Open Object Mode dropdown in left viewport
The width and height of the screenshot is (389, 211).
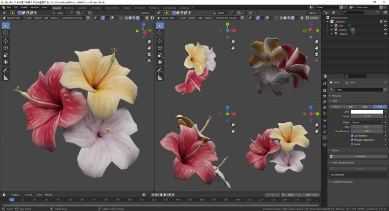pyautogui.click(x=13, y=18)
